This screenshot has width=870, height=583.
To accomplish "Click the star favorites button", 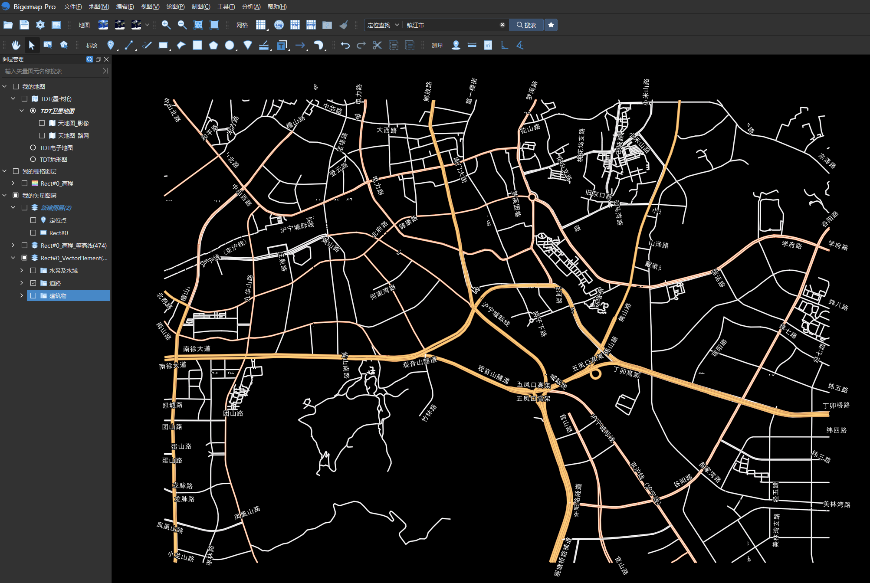I will pos(551,25).
